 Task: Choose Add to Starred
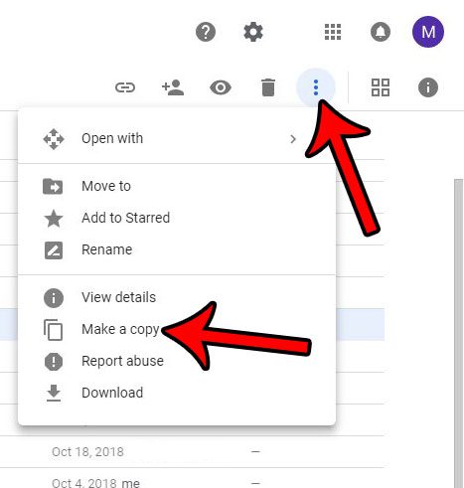point(177,218)
